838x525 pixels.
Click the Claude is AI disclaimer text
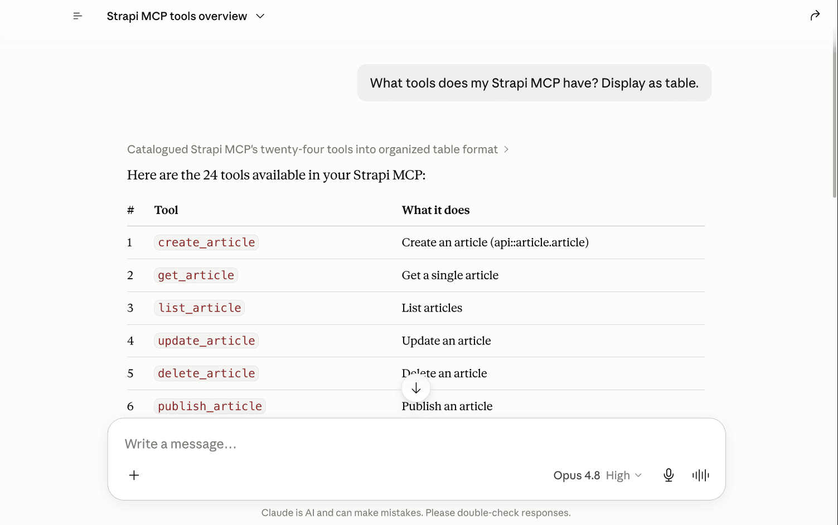416,513
